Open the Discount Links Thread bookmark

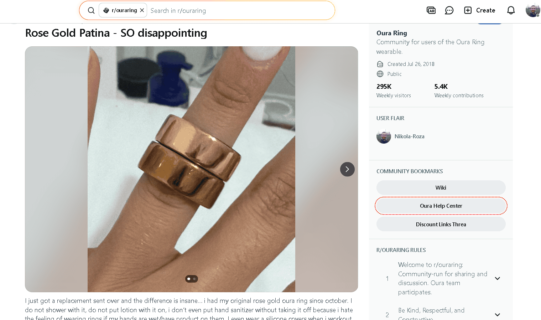(x=441, y=224)
